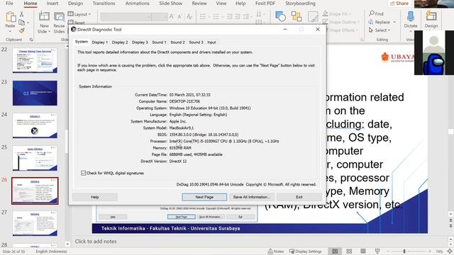The width and height of the screenshot is (454, 255).
Task: Click English (Indonesia) language in status bar
Action: [x=51, y=251]
